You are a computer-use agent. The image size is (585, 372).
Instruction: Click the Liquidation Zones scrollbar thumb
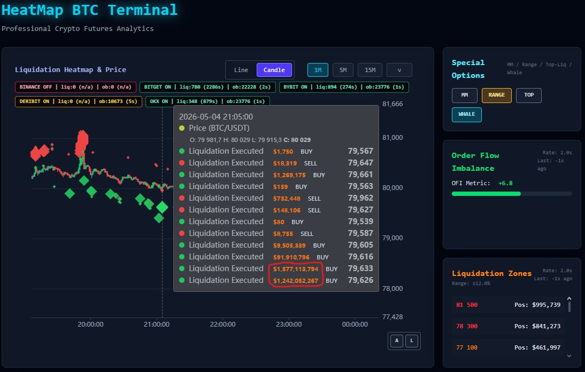[x=569, y=307]
